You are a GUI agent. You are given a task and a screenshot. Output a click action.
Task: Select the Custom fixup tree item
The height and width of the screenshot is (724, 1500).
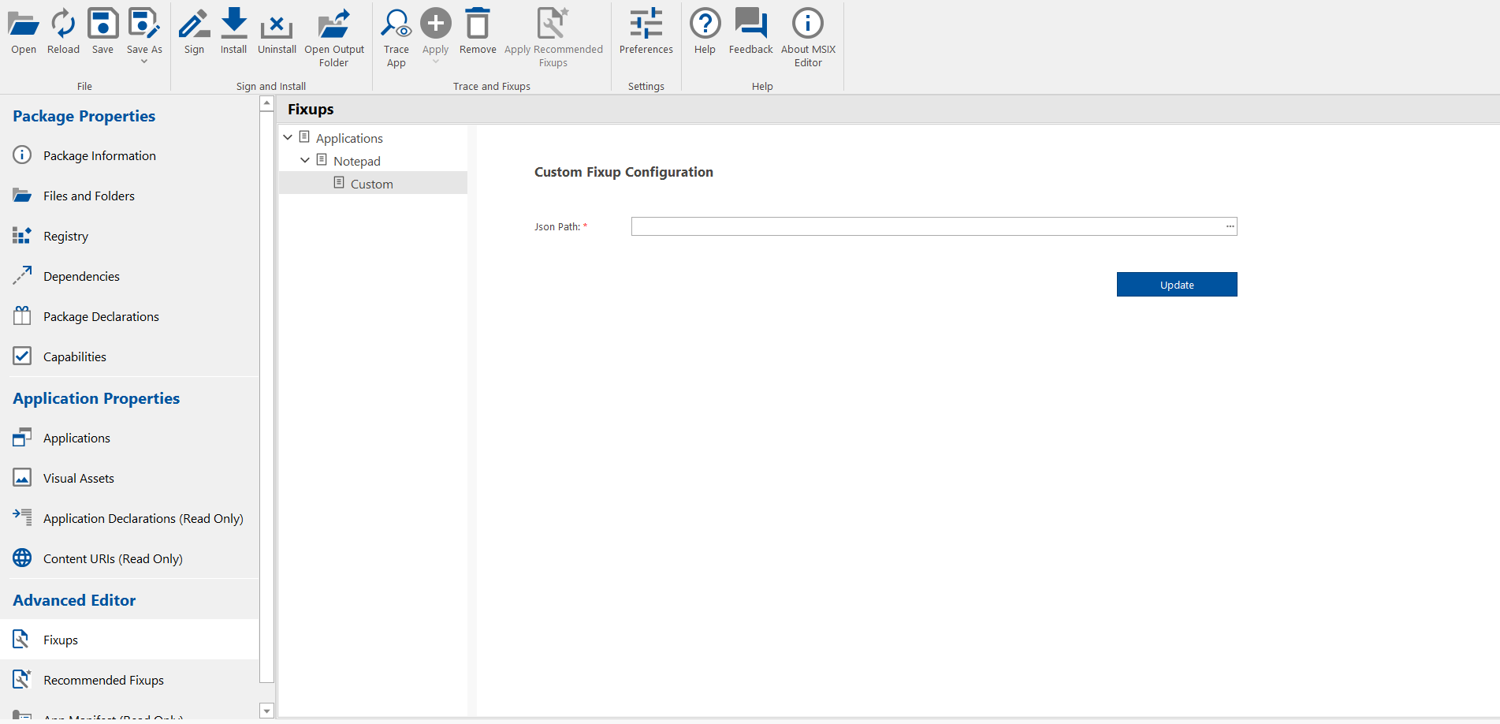click(x=371, y=184)
